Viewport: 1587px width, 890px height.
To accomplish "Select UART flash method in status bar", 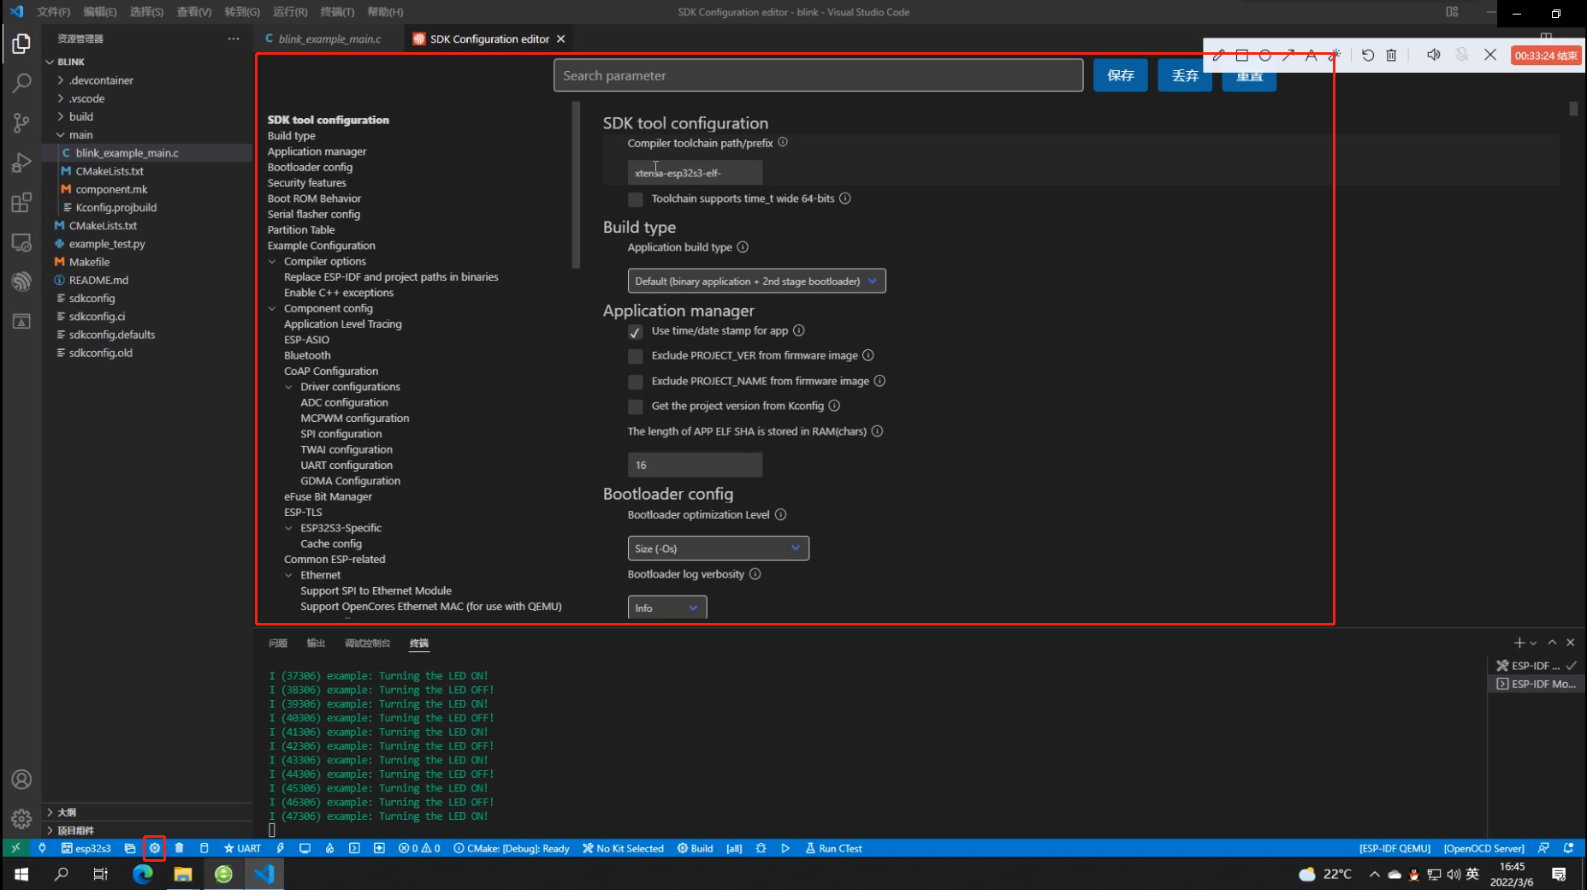I will (x=243, y=848).
